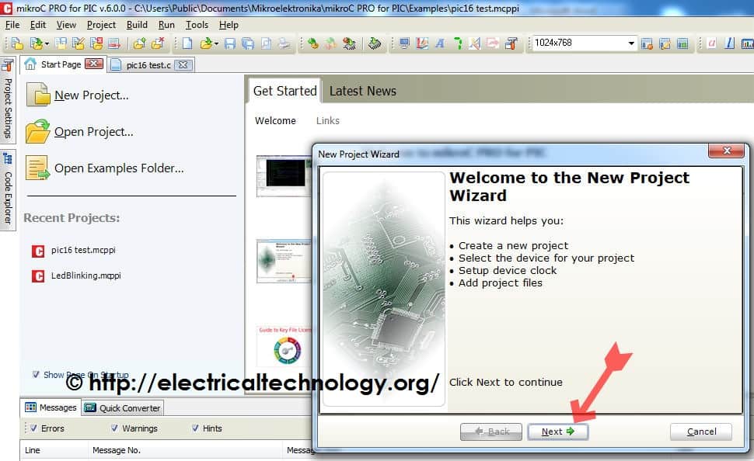Click the blue pen toolbar icon
Screen dimensions: 754x461
(x=729, y=43)
